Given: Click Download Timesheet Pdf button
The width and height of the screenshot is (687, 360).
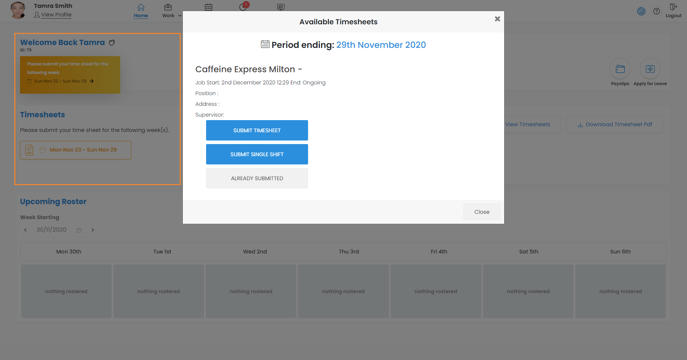Looking at the screenshot, I should pos(615,124).
